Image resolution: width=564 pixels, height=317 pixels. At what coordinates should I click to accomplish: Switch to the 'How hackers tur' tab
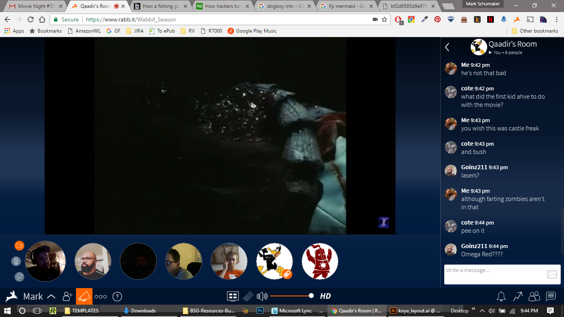tap(223, 6)
